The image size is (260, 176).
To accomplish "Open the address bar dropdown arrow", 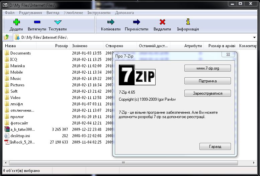I will 254,37.
